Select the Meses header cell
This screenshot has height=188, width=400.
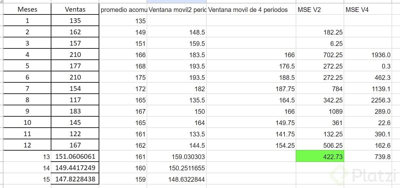coord(27,9)
